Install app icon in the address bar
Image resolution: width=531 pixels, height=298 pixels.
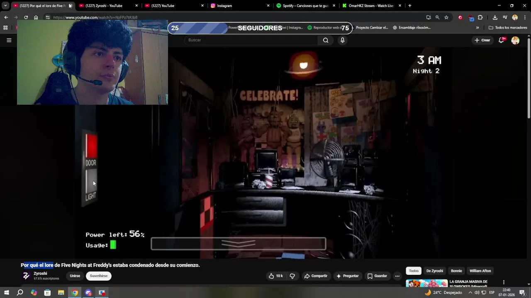tap(429, 17)
